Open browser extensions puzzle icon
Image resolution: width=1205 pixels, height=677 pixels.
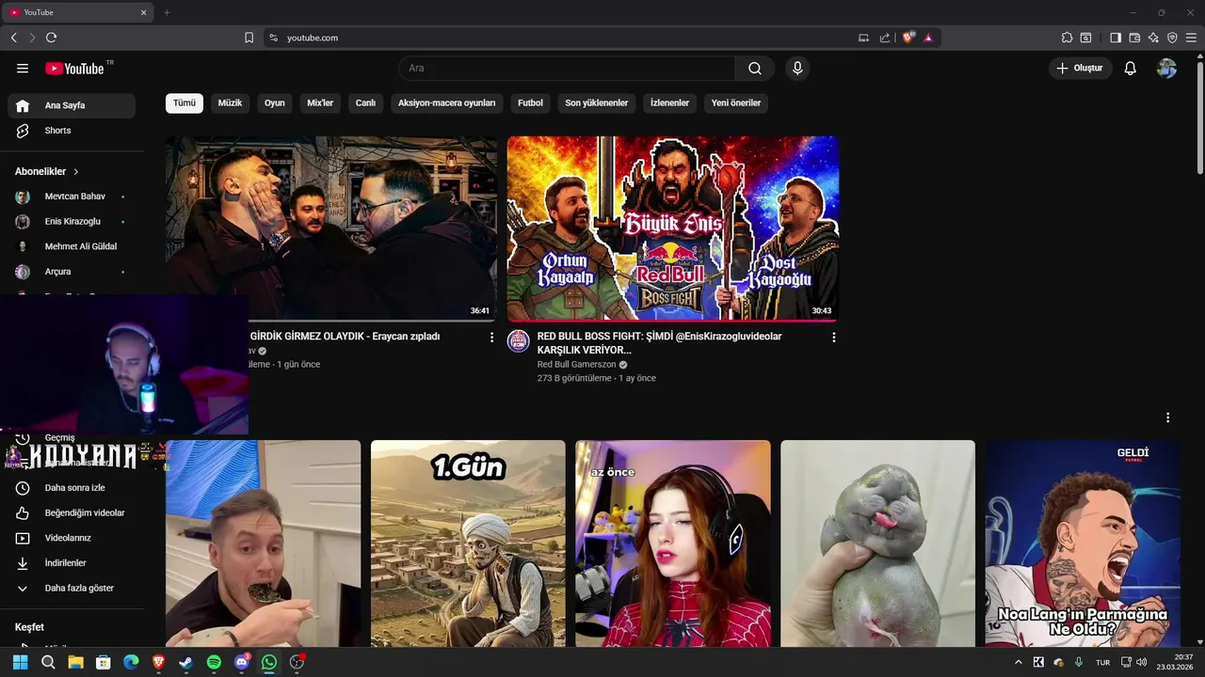tap(1067, 38)
